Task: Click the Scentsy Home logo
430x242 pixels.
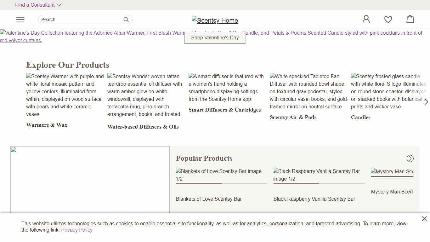Action: pos(215,20)
